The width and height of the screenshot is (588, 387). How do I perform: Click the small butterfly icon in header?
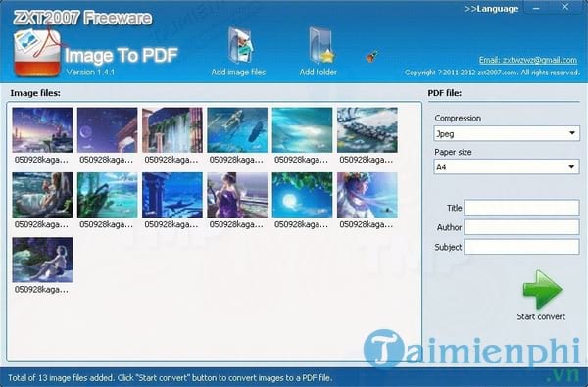pyautogui.click(x=371, y=56)
